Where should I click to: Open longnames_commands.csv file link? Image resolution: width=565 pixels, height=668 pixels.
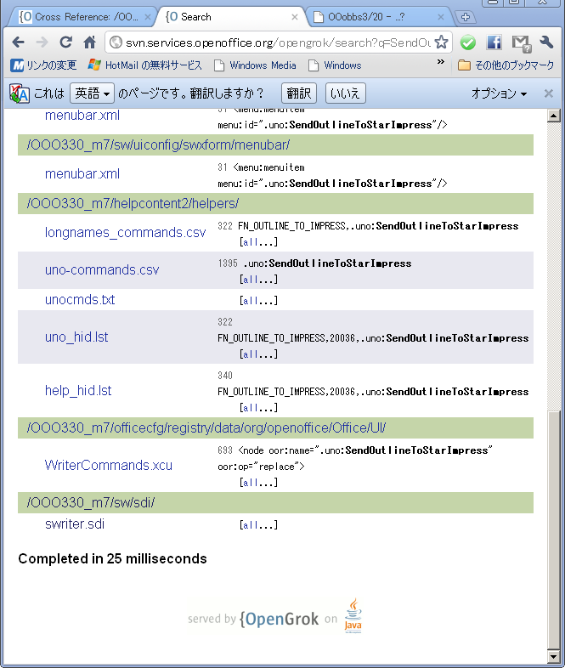[x=125, y=232]
